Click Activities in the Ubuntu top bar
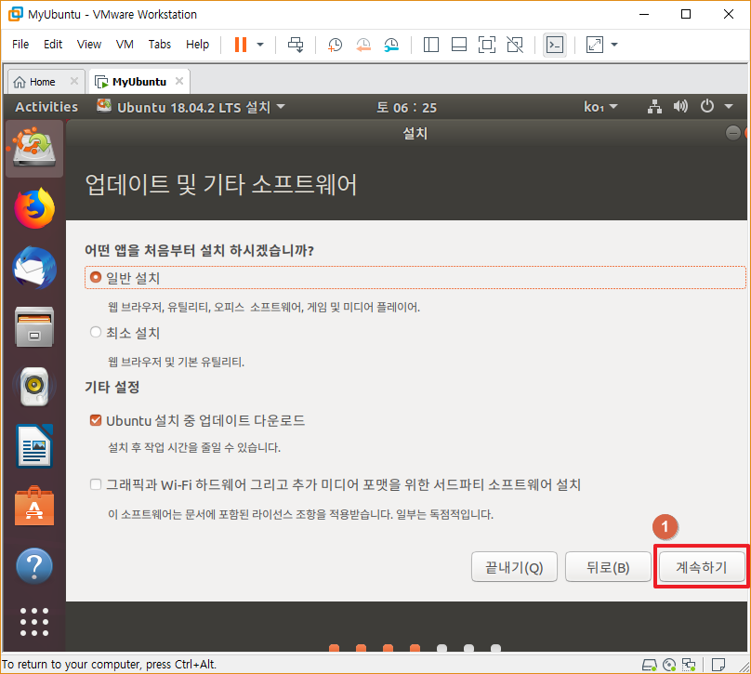The image size is (751, 674). [46, 107]
